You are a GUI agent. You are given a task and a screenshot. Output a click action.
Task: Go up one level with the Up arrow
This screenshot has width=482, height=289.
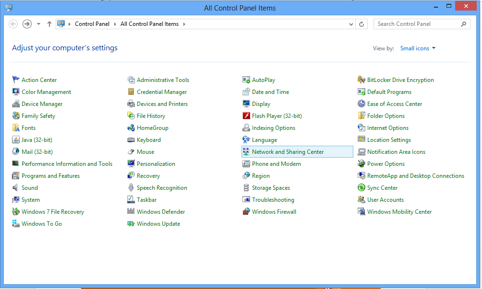coord(49,24)
